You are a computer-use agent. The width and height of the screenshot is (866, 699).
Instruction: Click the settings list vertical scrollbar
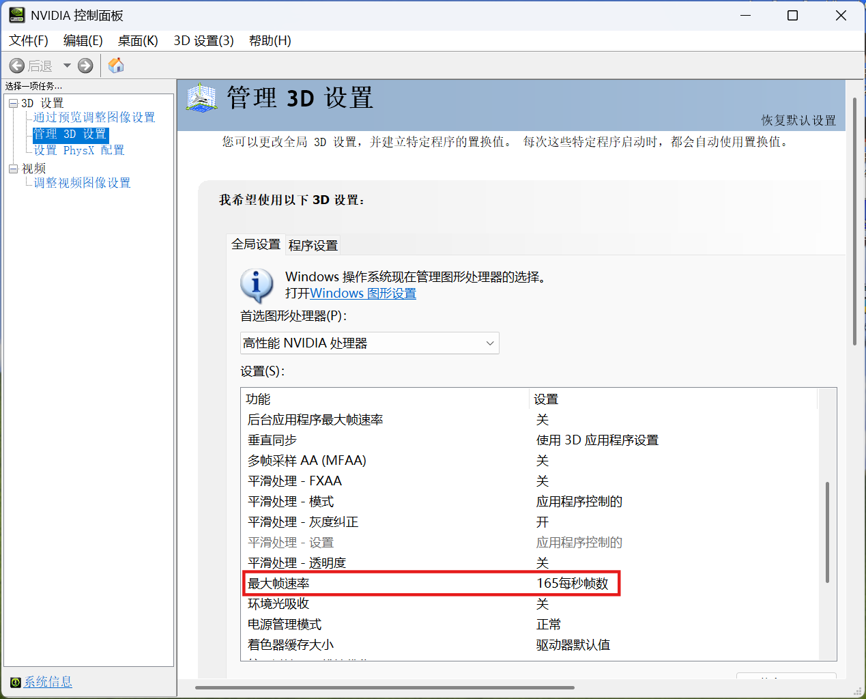point(827,532)
